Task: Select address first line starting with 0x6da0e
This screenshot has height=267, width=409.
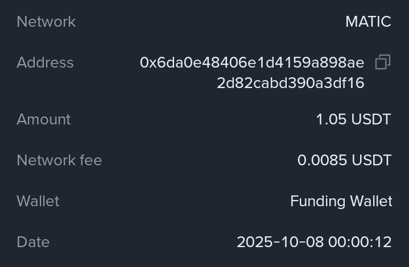Action: tap(251, 62)
